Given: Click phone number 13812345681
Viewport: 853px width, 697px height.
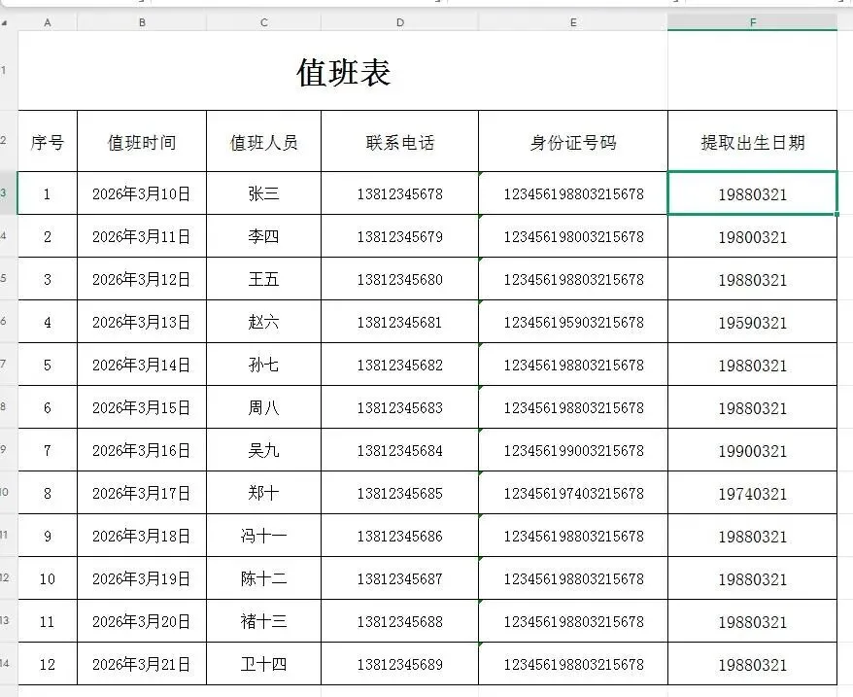Looking at the screenshot, I should pyautogui.click(x=400, y=321).
